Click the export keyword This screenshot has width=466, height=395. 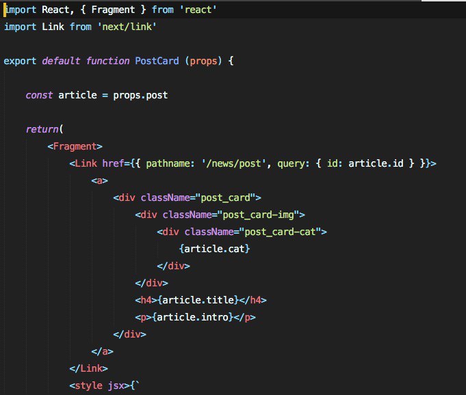coord(20,61)
